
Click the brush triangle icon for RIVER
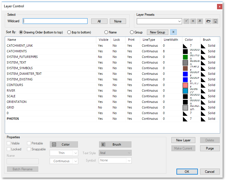203,91
